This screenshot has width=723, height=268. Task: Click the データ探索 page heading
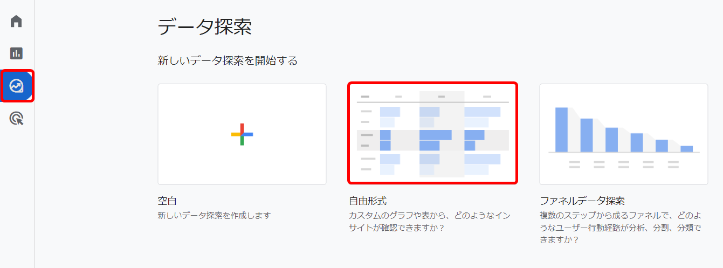pyautogui.click(x=204, y=28)
